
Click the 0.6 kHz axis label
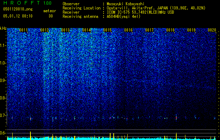click(x=3, y=133)
